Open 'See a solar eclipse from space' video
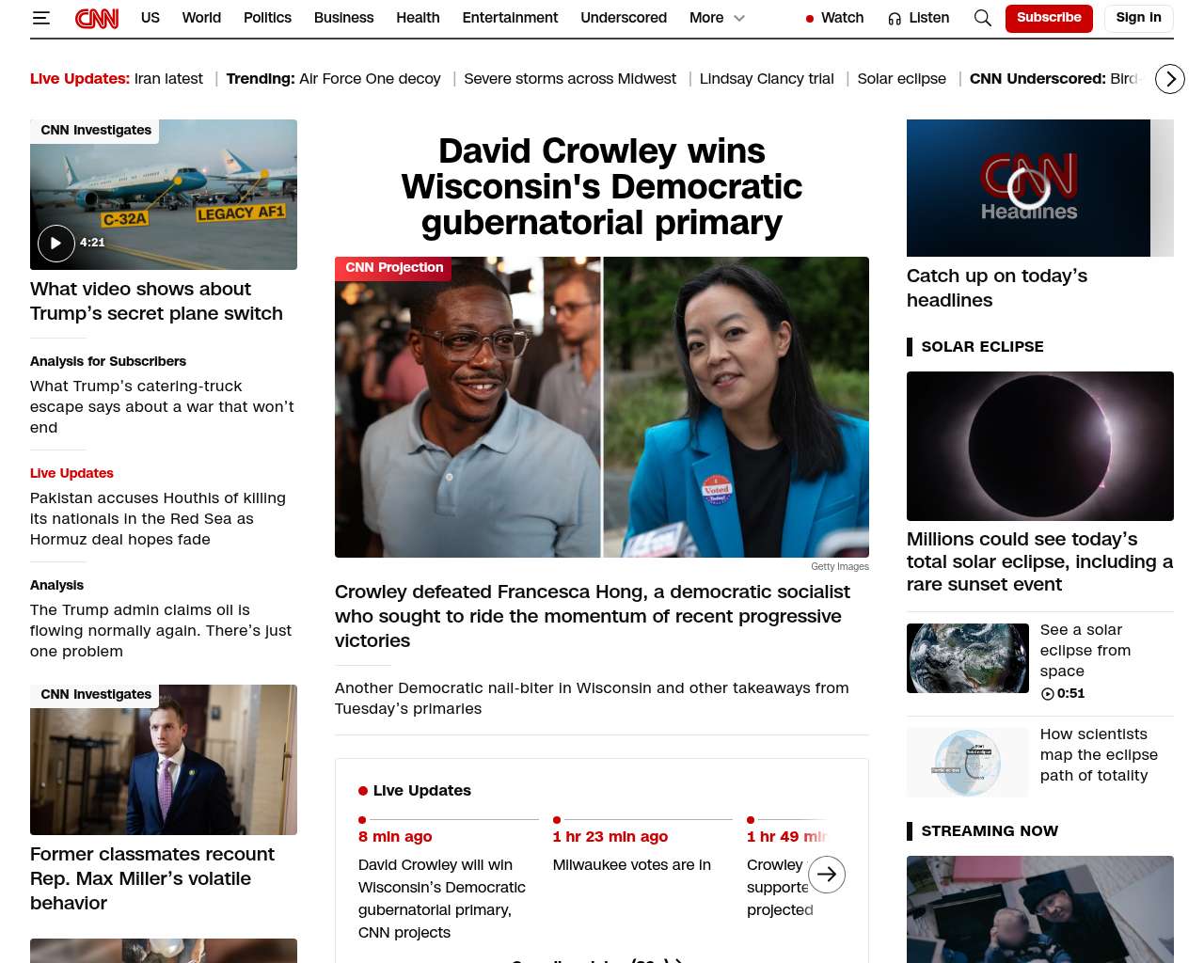This screenshot has height=963, width=1204. (1085, 650)
